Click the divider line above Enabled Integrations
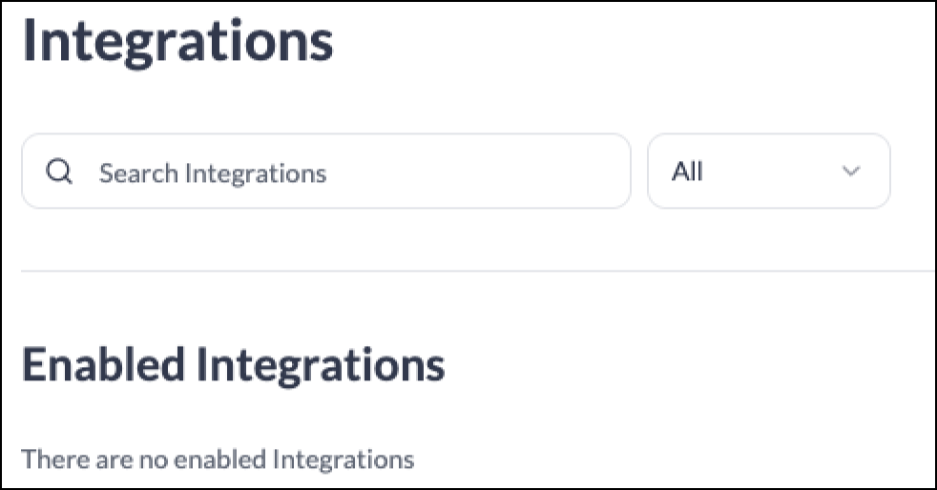Viewport: 937px width, 490px height. tap(478, 271)
